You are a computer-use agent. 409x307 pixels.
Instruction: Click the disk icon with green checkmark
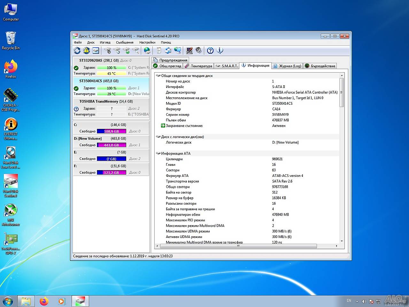126,51
